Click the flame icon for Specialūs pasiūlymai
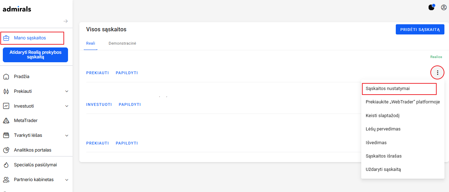Image resolution: width=449 pixels, height=192 pixels. point(6,165)
